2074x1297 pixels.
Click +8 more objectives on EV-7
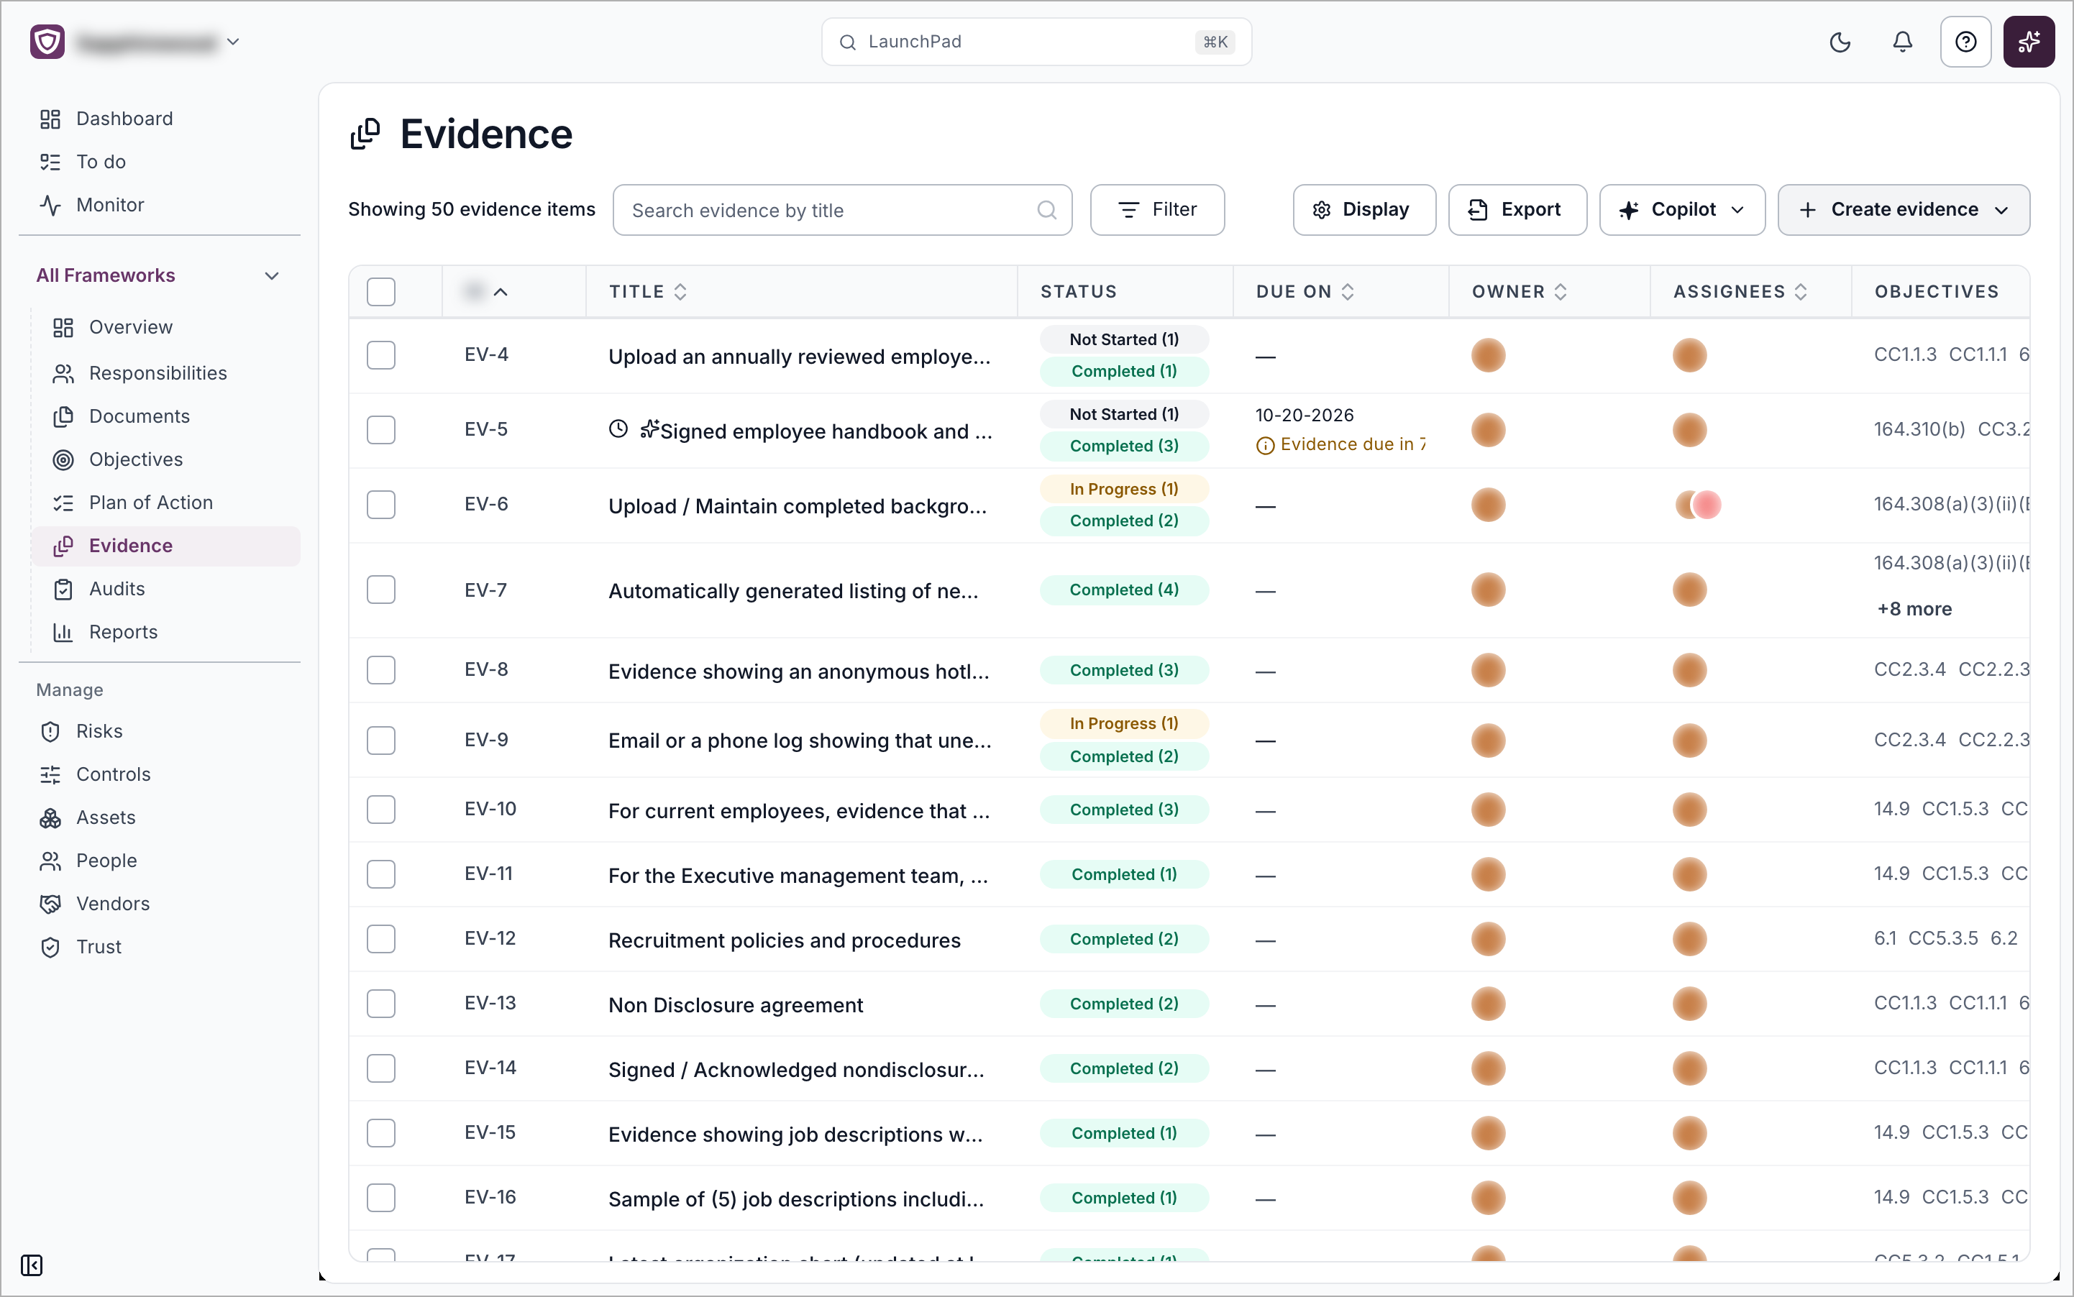pyautogui.click(x=1913, y=609)
